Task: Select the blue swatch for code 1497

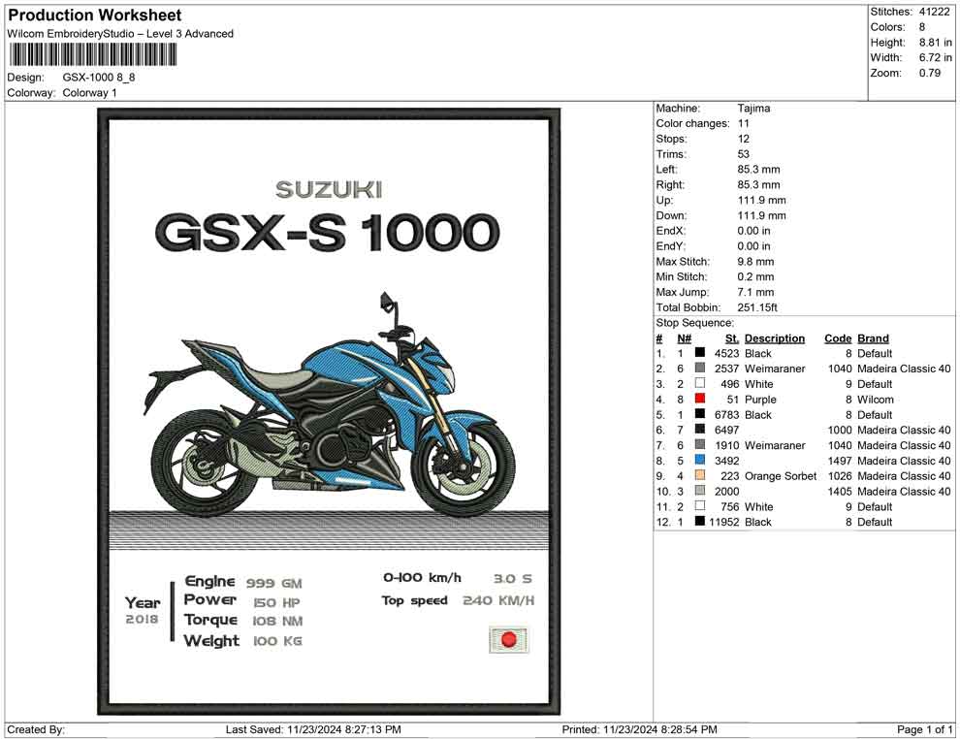Action: pos(700,461)
